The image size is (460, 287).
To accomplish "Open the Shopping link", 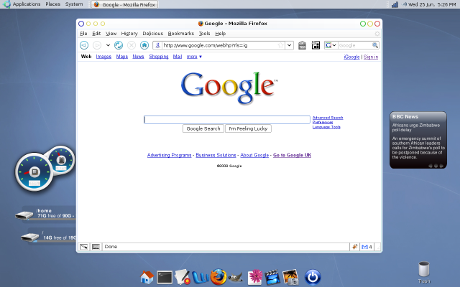I will (159, 57).
